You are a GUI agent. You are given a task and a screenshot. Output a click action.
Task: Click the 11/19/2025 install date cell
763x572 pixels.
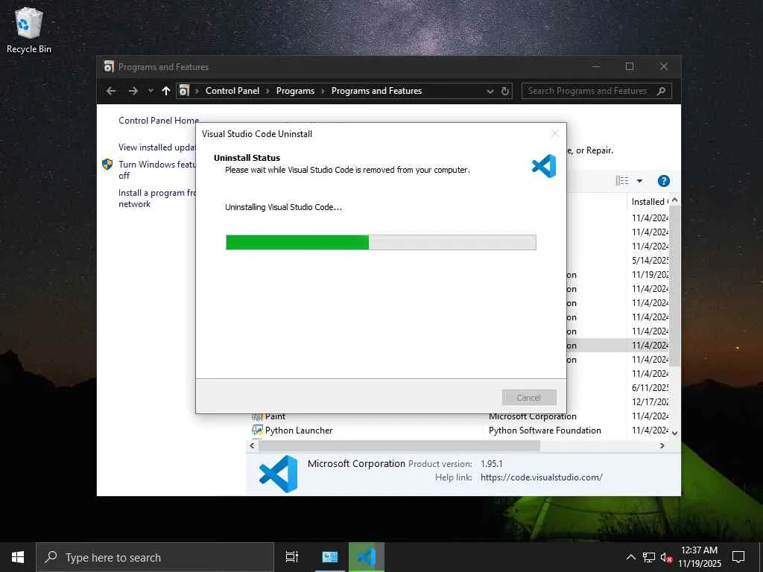[650, 274]
